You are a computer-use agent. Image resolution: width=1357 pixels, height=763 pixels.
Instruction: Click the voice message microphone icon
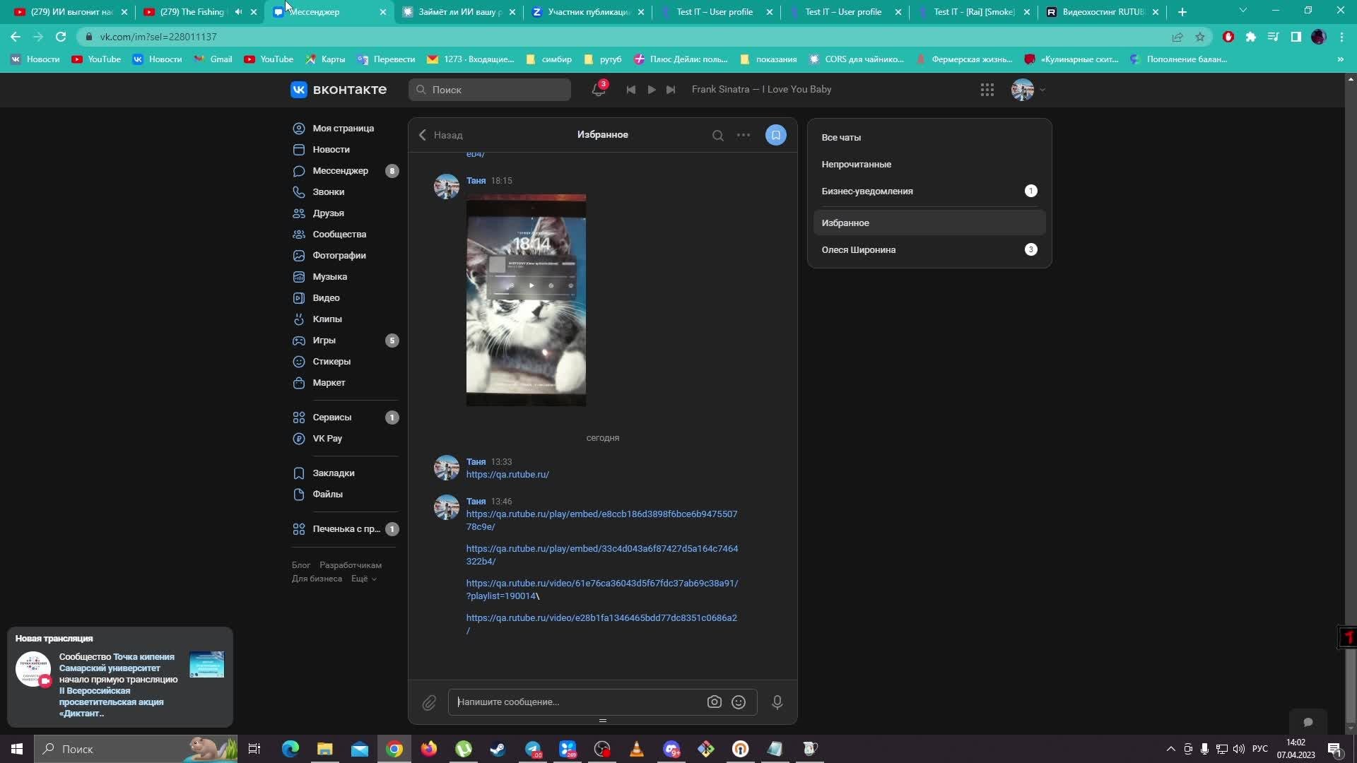tap(777, 702)
